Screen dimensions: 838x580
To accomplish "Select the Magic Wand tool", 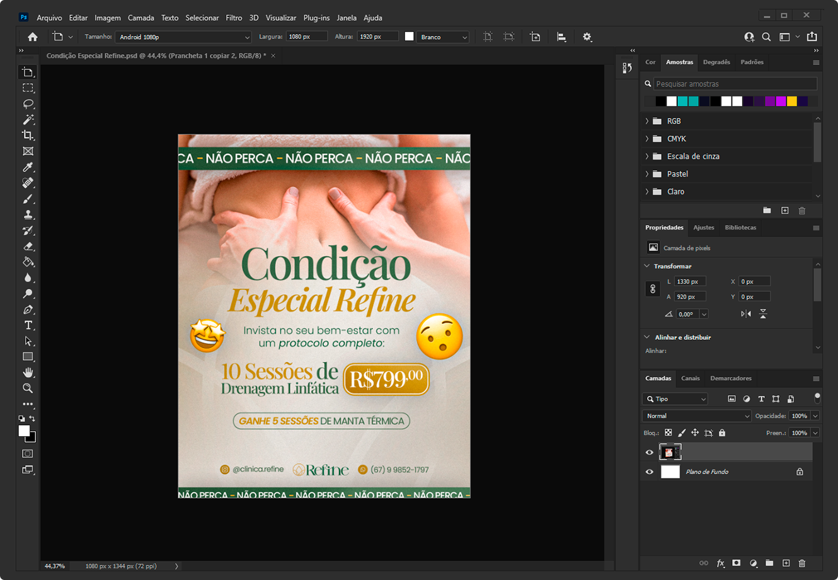I will click(28, 120).
